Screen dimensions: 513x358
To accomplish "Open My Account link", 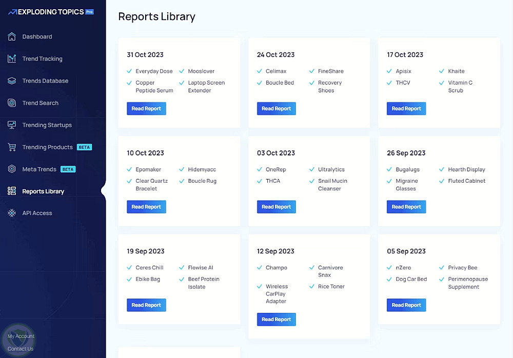I will click(21, 336).
